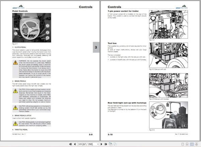The height and width of the screenshot is (147, 201).
Task: Click the Argo Tractors logo on left page
Action: coord(18,7)
